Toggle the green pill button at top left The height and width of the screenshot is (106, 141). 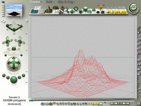(x=3, y=2)
